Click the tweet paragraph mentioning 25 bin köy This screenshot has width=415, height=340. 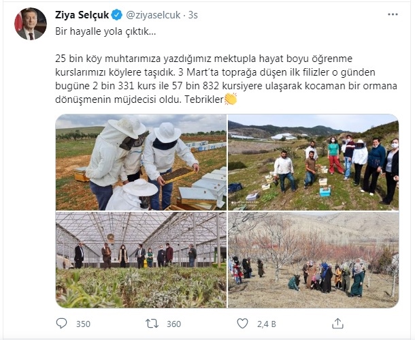(x=226, y=79)
